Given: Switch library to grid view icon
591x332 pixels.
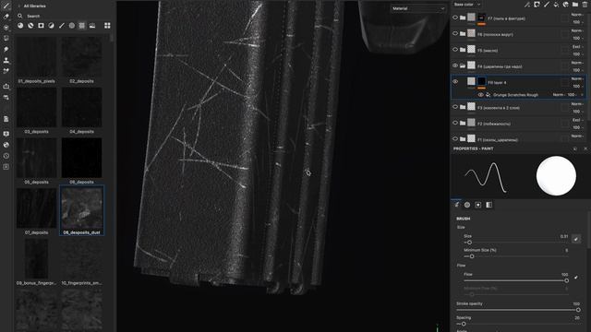Looking at the screenshot, I should pyautogui.click(x=107, y=26).
